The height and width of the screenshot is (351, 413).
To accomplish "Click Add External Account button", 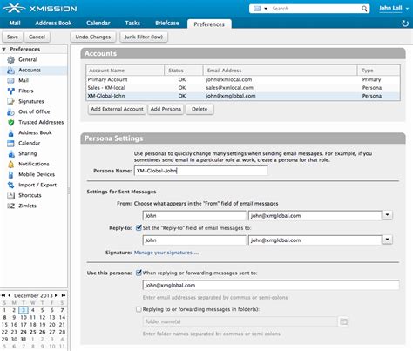I will coord(117,109).
